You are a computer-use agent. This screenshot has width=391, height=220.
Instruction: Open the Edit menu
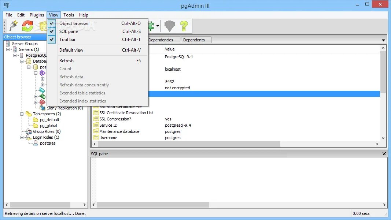coord(21,15)
